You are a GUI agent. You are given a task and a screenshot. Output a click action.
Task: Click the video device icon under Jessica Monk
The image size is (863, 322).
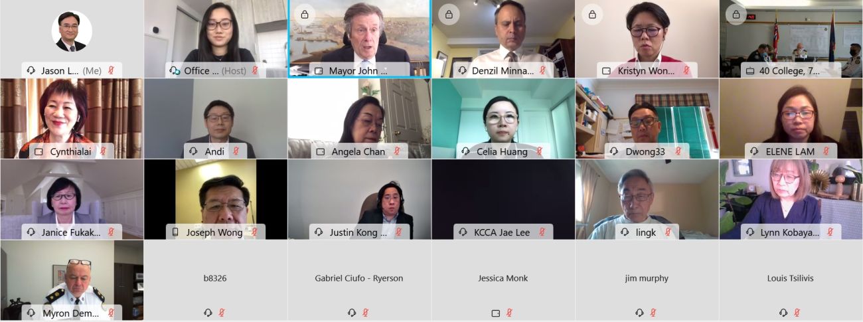tap(496, 313)
